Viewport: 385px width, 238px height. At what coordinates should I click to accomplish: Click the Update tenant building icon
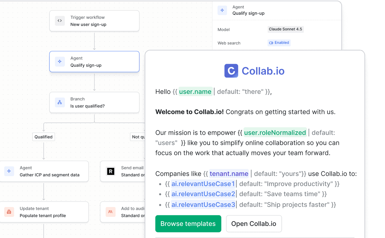pos(9,212)
